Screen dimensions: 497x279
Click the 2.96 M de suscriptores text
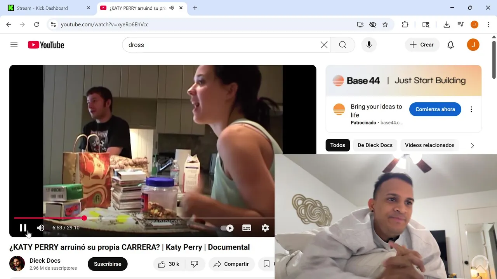click(53, 268)
